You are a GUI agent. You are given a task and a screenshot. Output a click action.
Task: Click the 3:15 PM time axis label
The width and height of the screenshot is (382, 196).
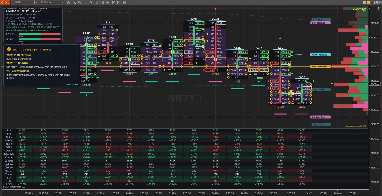259,193
